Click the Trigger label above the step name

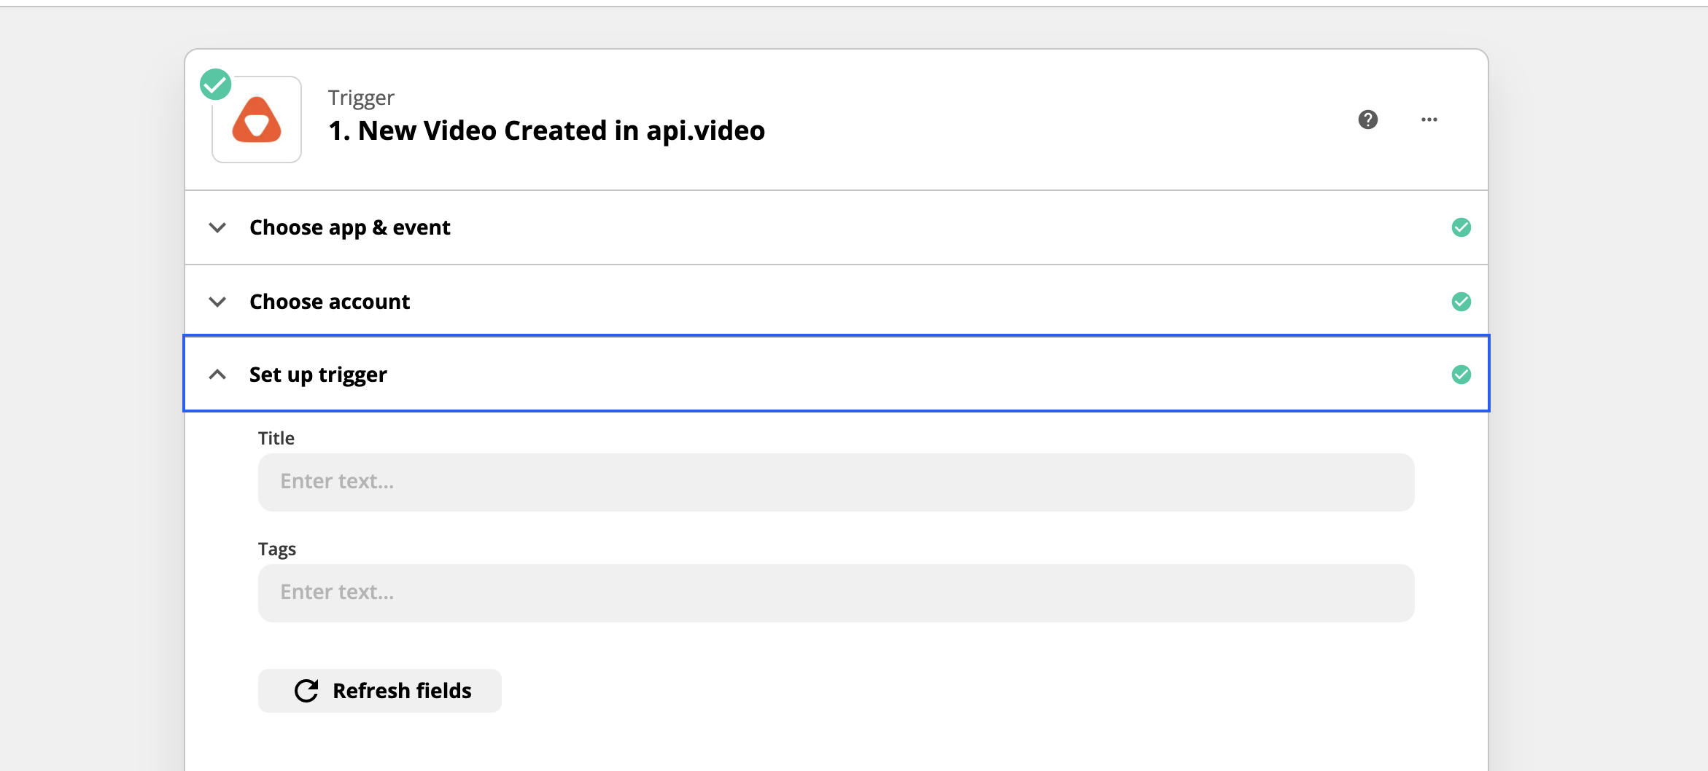click(360, 97)
